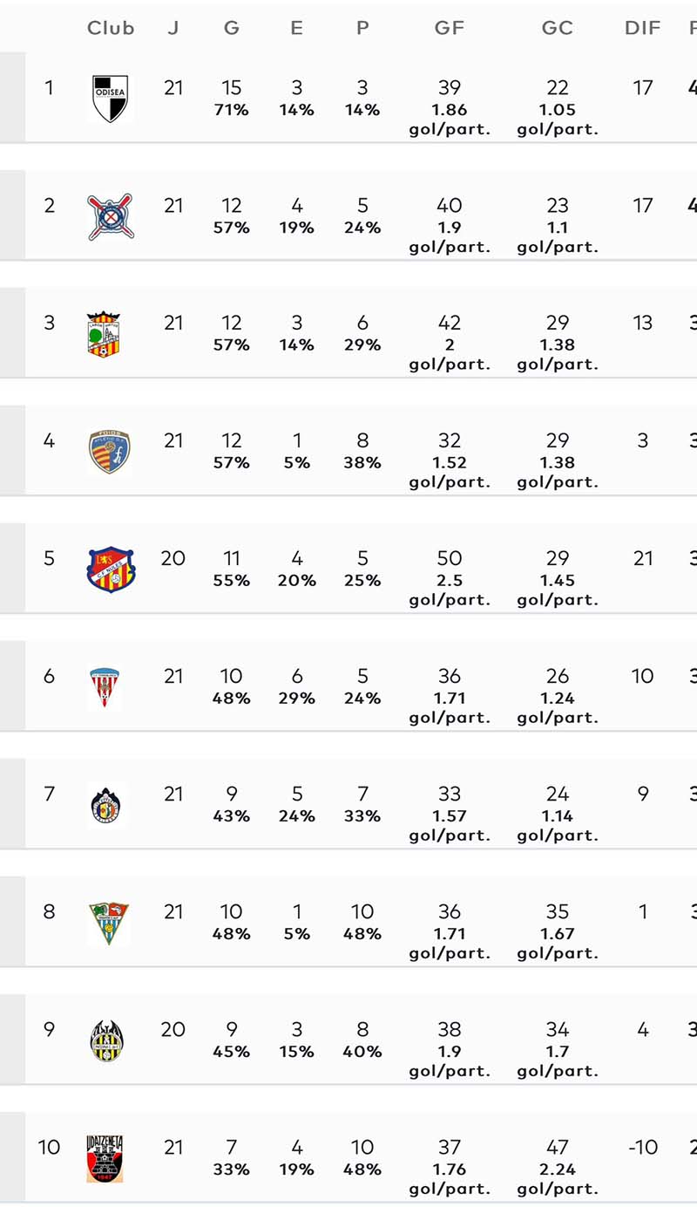Tap the tenth-placed club's red-and-black tower crest
This screenshot has width=697, height=1207.
[x=105, y=1158]
